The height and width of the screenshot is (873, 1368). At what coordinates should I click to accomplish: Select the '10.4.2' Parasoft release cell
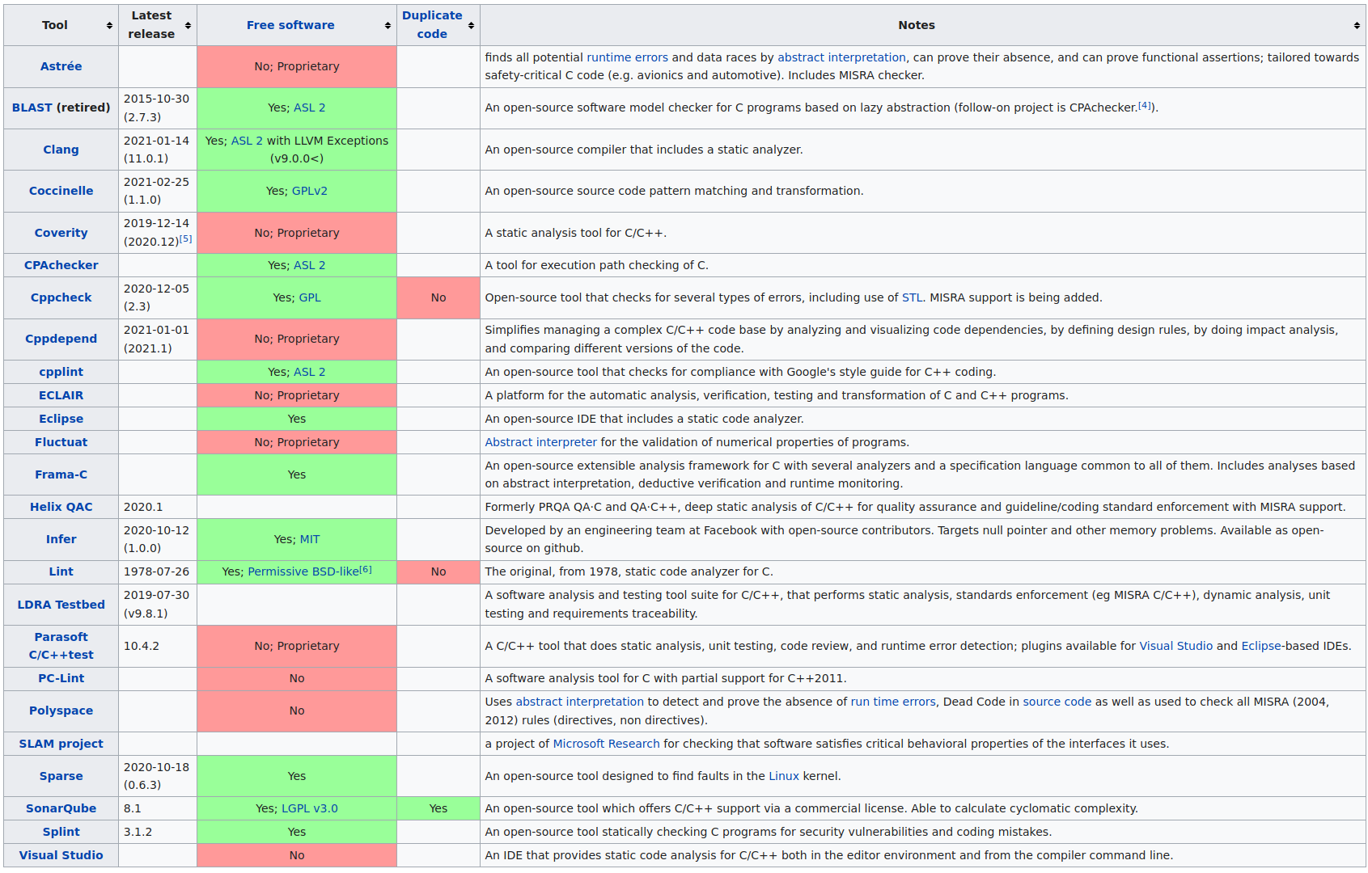coord(157,646)
